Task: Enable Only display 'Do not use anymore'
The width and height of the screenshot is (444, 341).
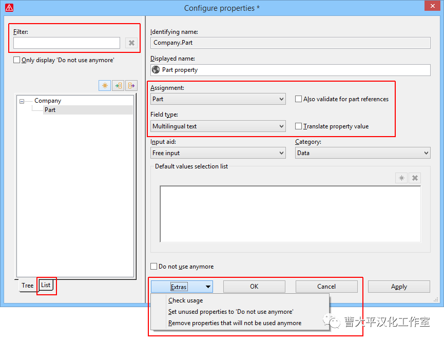Action: point(17,60)
